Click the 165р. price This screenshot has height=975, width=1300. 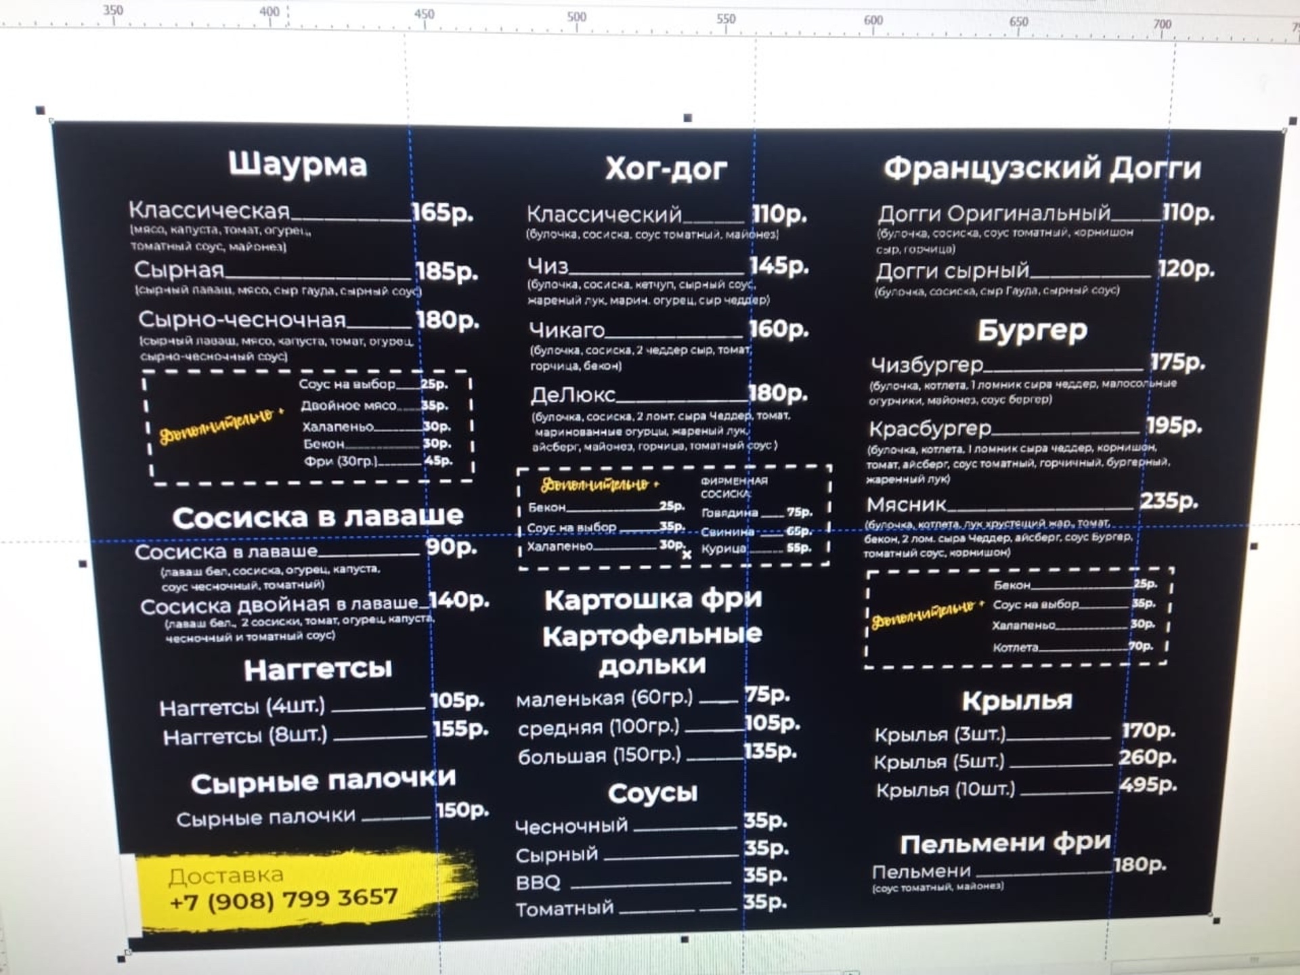coord(442,213)
